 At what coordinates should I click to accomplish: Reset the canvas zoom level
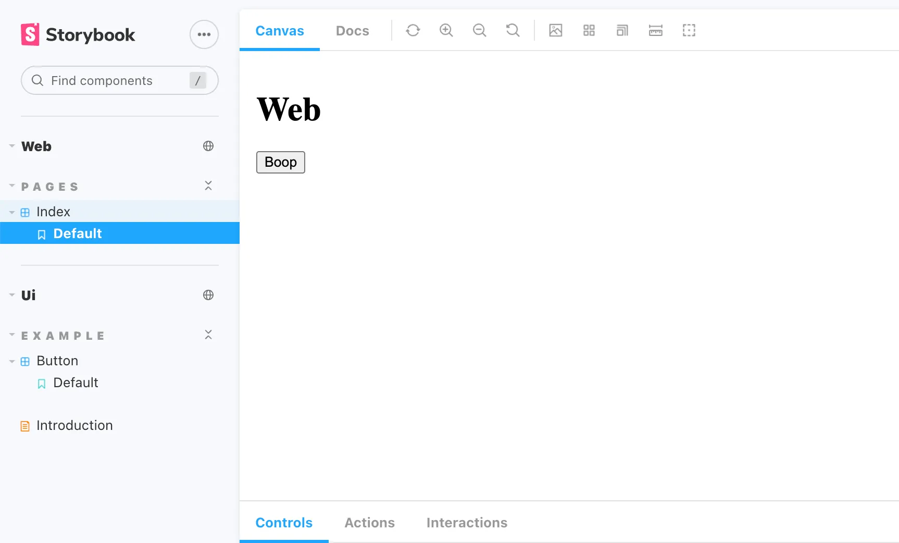pyautogui.click(x=513, y=30)
